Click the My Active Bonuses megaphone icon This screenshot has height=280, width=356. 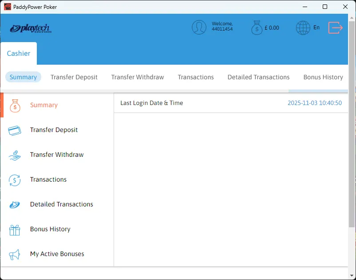click(15, 254)
